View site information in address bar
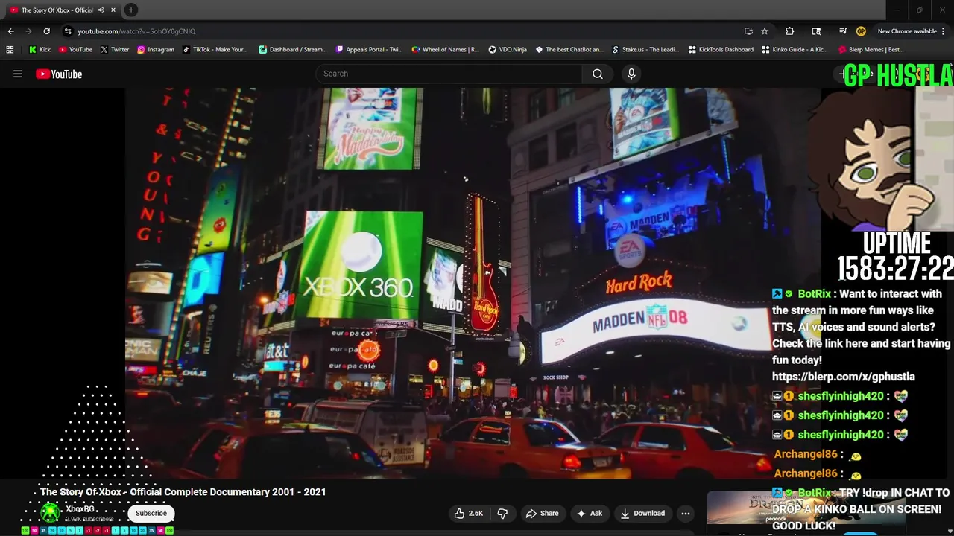 point(68,31)
